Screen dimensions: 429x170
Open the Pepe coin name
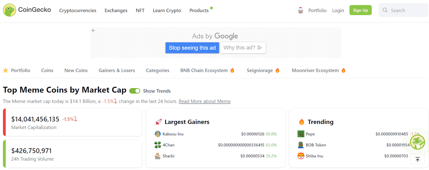coord(310,134)
